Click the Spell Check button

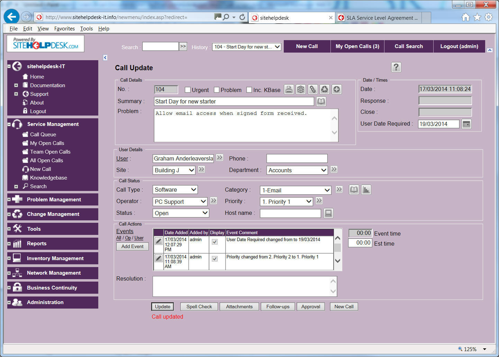[x=199, y=306]
